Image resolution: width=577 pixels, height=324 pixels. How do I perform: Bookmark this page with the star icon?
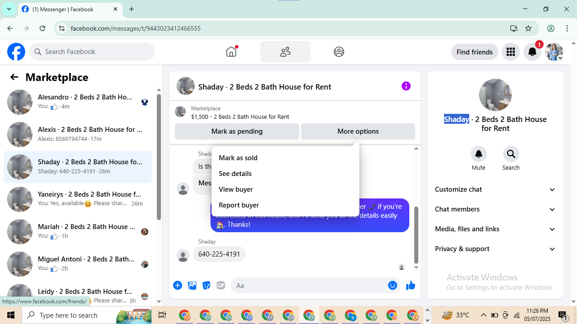[x=528, y=28]
